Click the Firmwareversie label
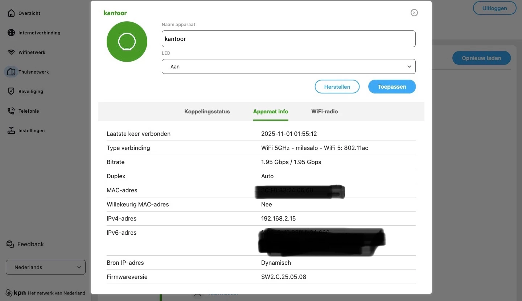 (127, 277)
